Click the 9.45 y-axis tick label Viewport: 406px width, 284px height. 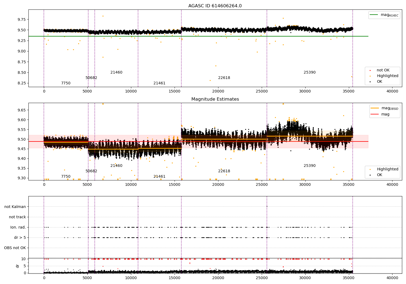click(x=22, y=149)
